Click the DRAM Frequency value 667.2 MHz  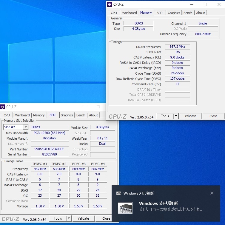tap(177, 47)
